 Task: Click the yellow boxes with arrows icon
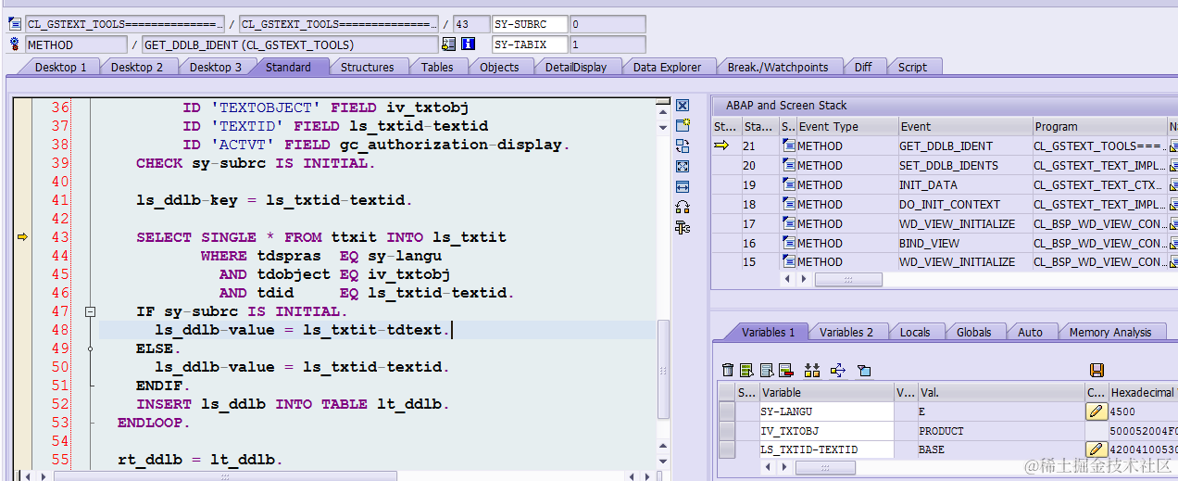click(x=812, y=370)
